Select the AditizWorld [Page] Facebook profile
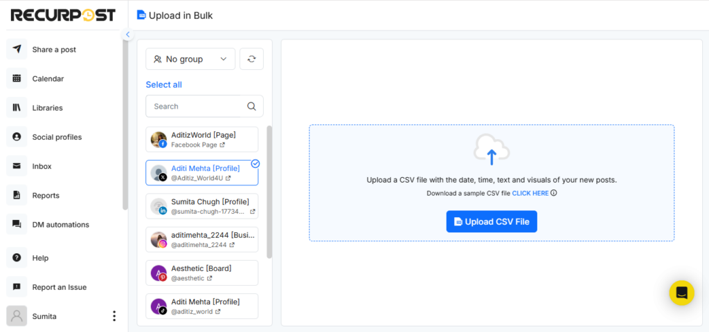This screenshot has width=709, height=332. pos(201,139)
